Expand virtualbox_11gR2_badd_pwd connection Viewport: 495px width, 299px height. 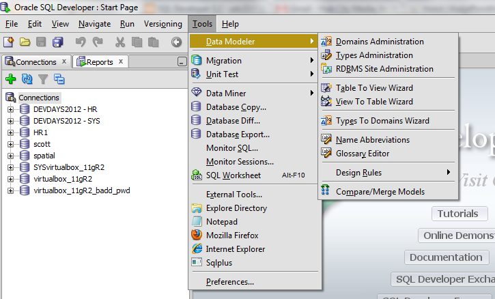(x=10, y=190)
